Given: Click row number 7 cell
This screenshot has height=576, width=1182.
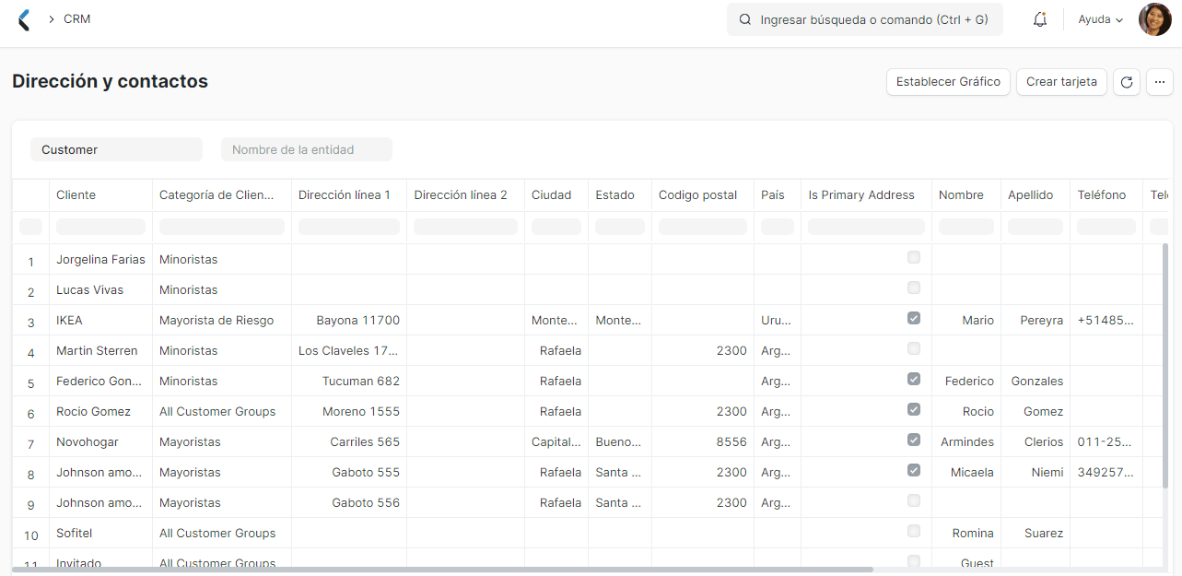Looking at the screenshot, I should pos(30,442).
